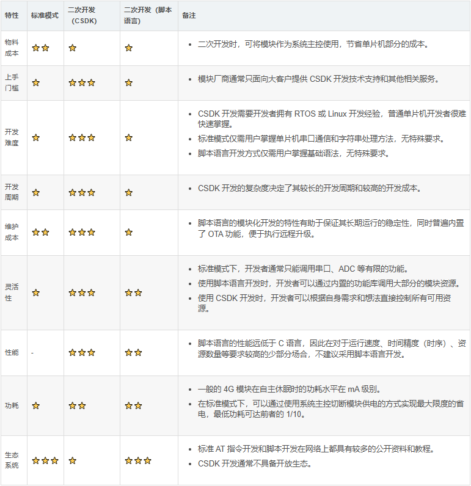Click the 标准模式 star rating for 物料成本
This screenshot has height=486, width=471.
pos(40,48)
